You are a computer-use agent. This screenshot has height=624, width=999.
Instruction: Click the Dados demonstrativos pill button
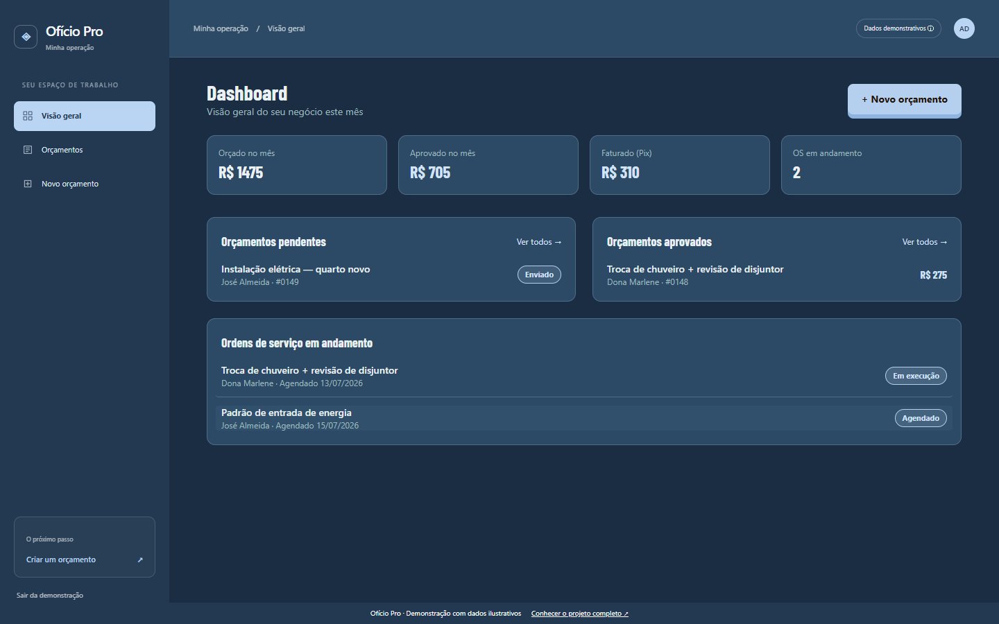898,28
